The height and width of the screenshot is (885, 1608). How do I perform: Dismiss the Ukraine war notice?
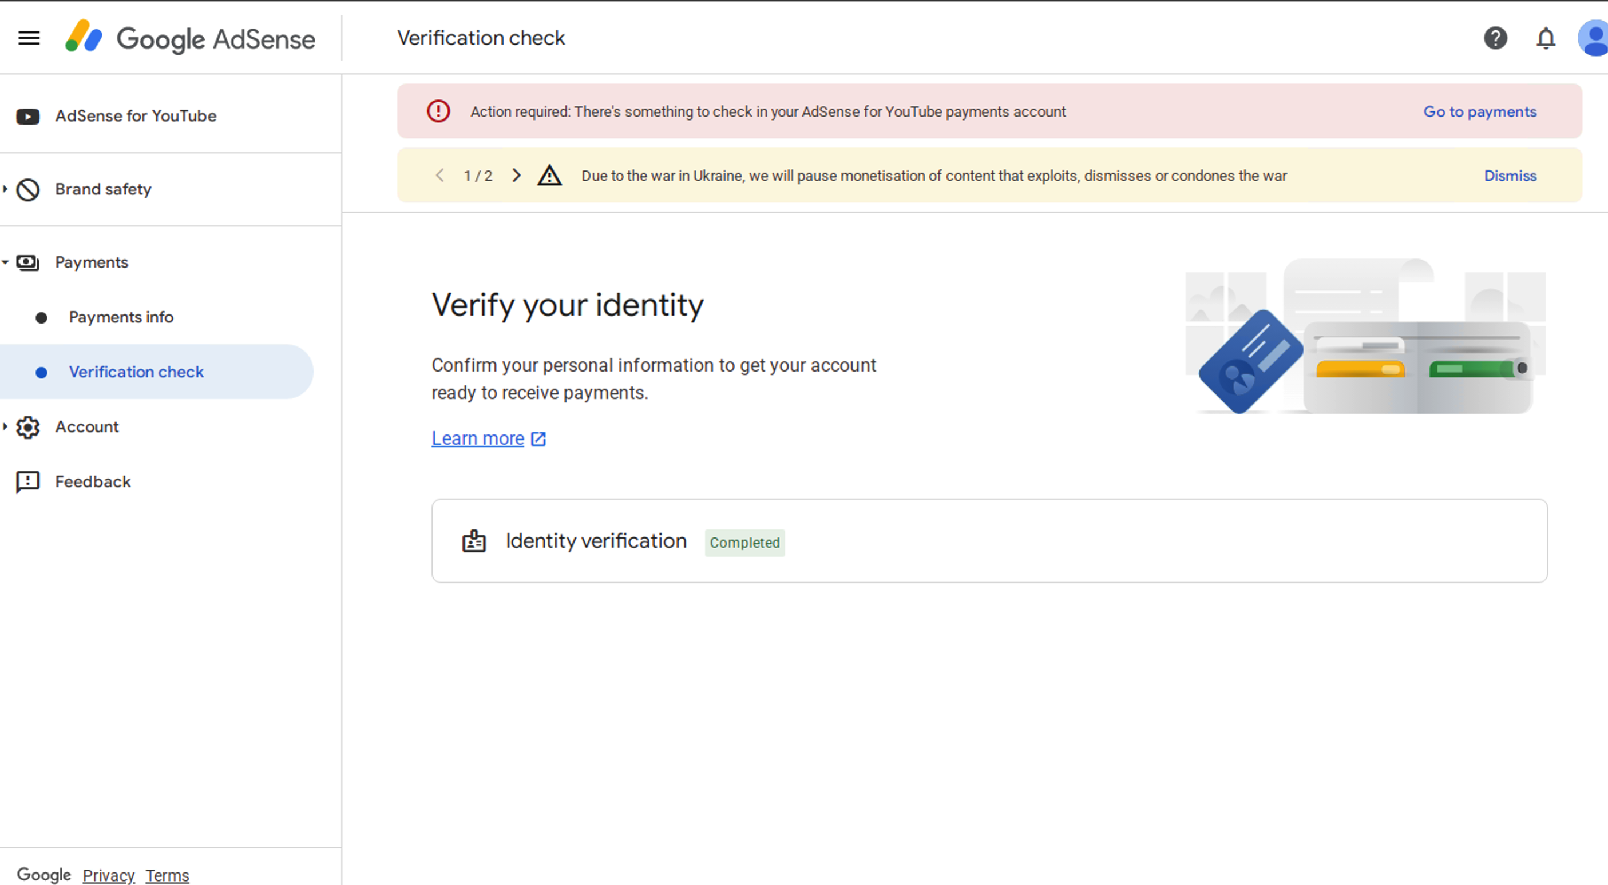tap(1510, 176)
